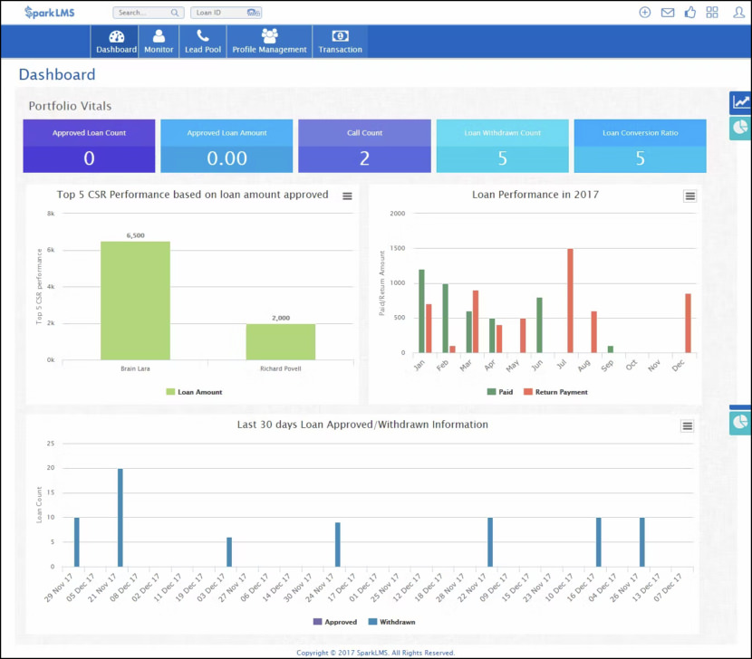Click the January Paid bar
The height and width of the screenshot is (659, 752).
[x=421, y=311]
